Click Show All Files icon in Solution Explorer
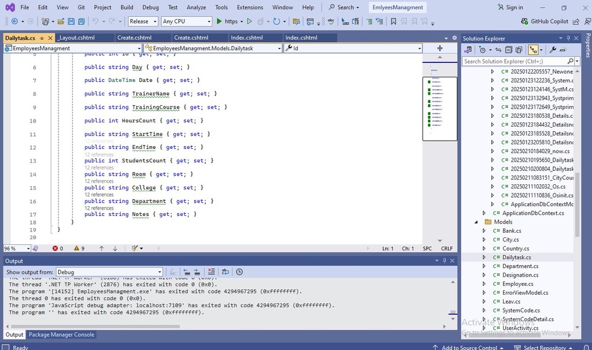 pos(519,50)
